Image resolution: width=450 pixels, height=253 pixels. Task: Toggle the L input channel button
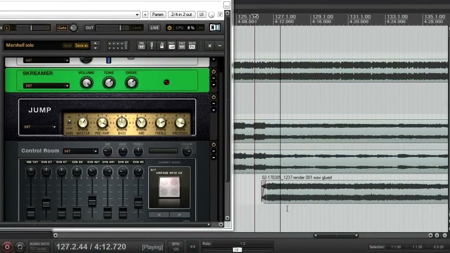[x=7, y=28]
